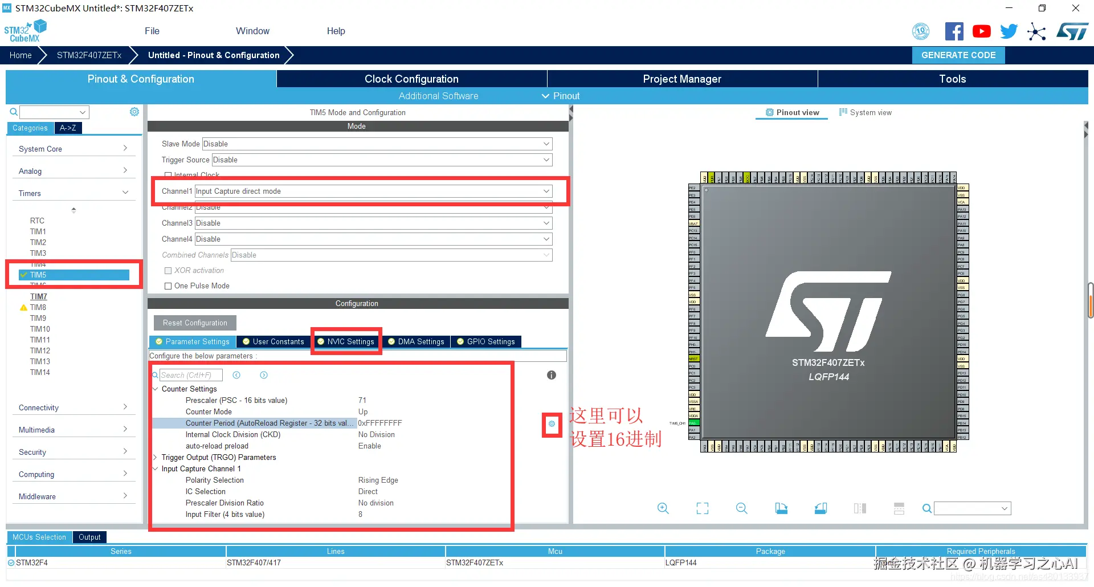The image size is (1094, 587).
Task: Switch to the Clock Configuration tab
Action: coord(411,79)
